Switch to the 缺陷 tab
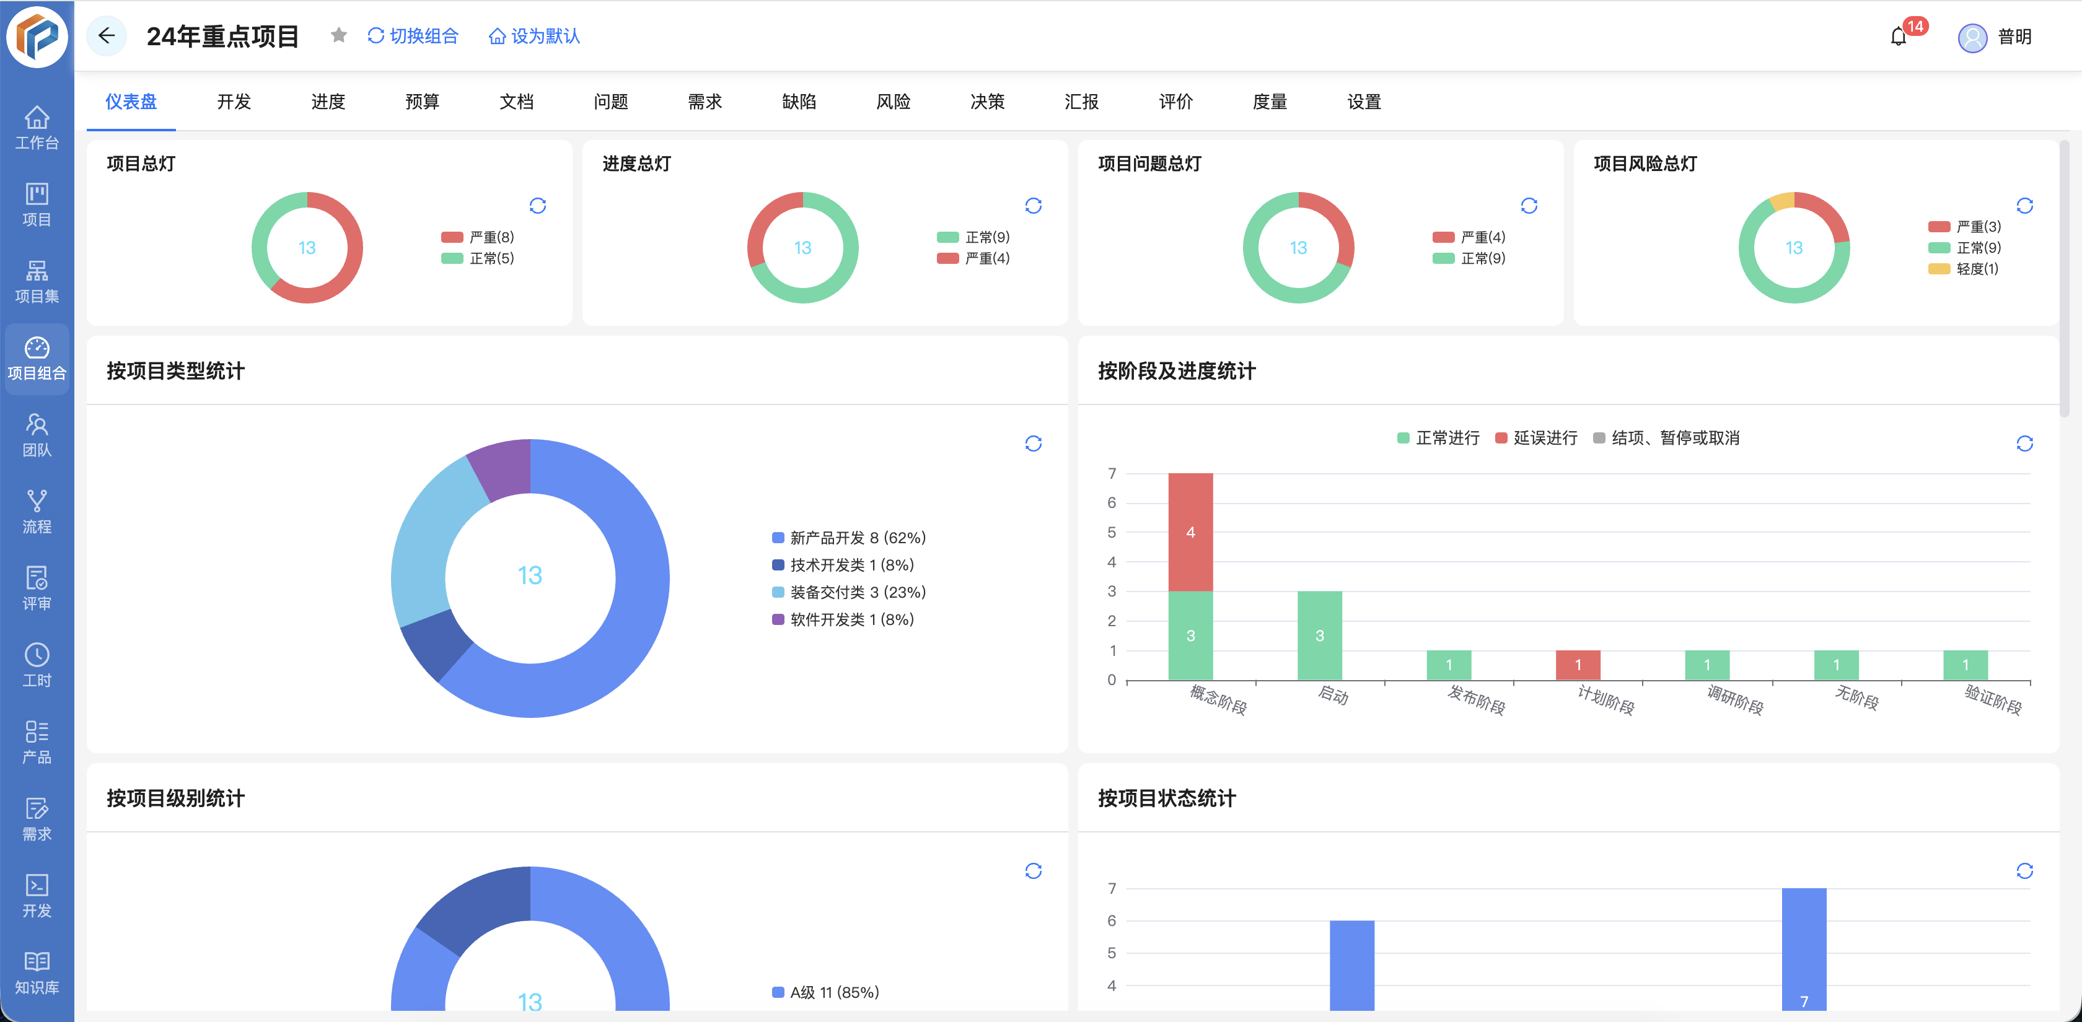 coord(799,102)
